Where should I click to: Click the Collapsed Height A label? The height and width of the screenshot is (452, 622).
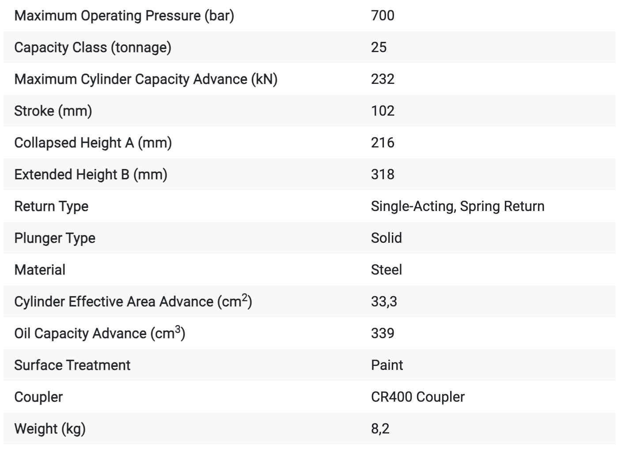coord(93,143)
